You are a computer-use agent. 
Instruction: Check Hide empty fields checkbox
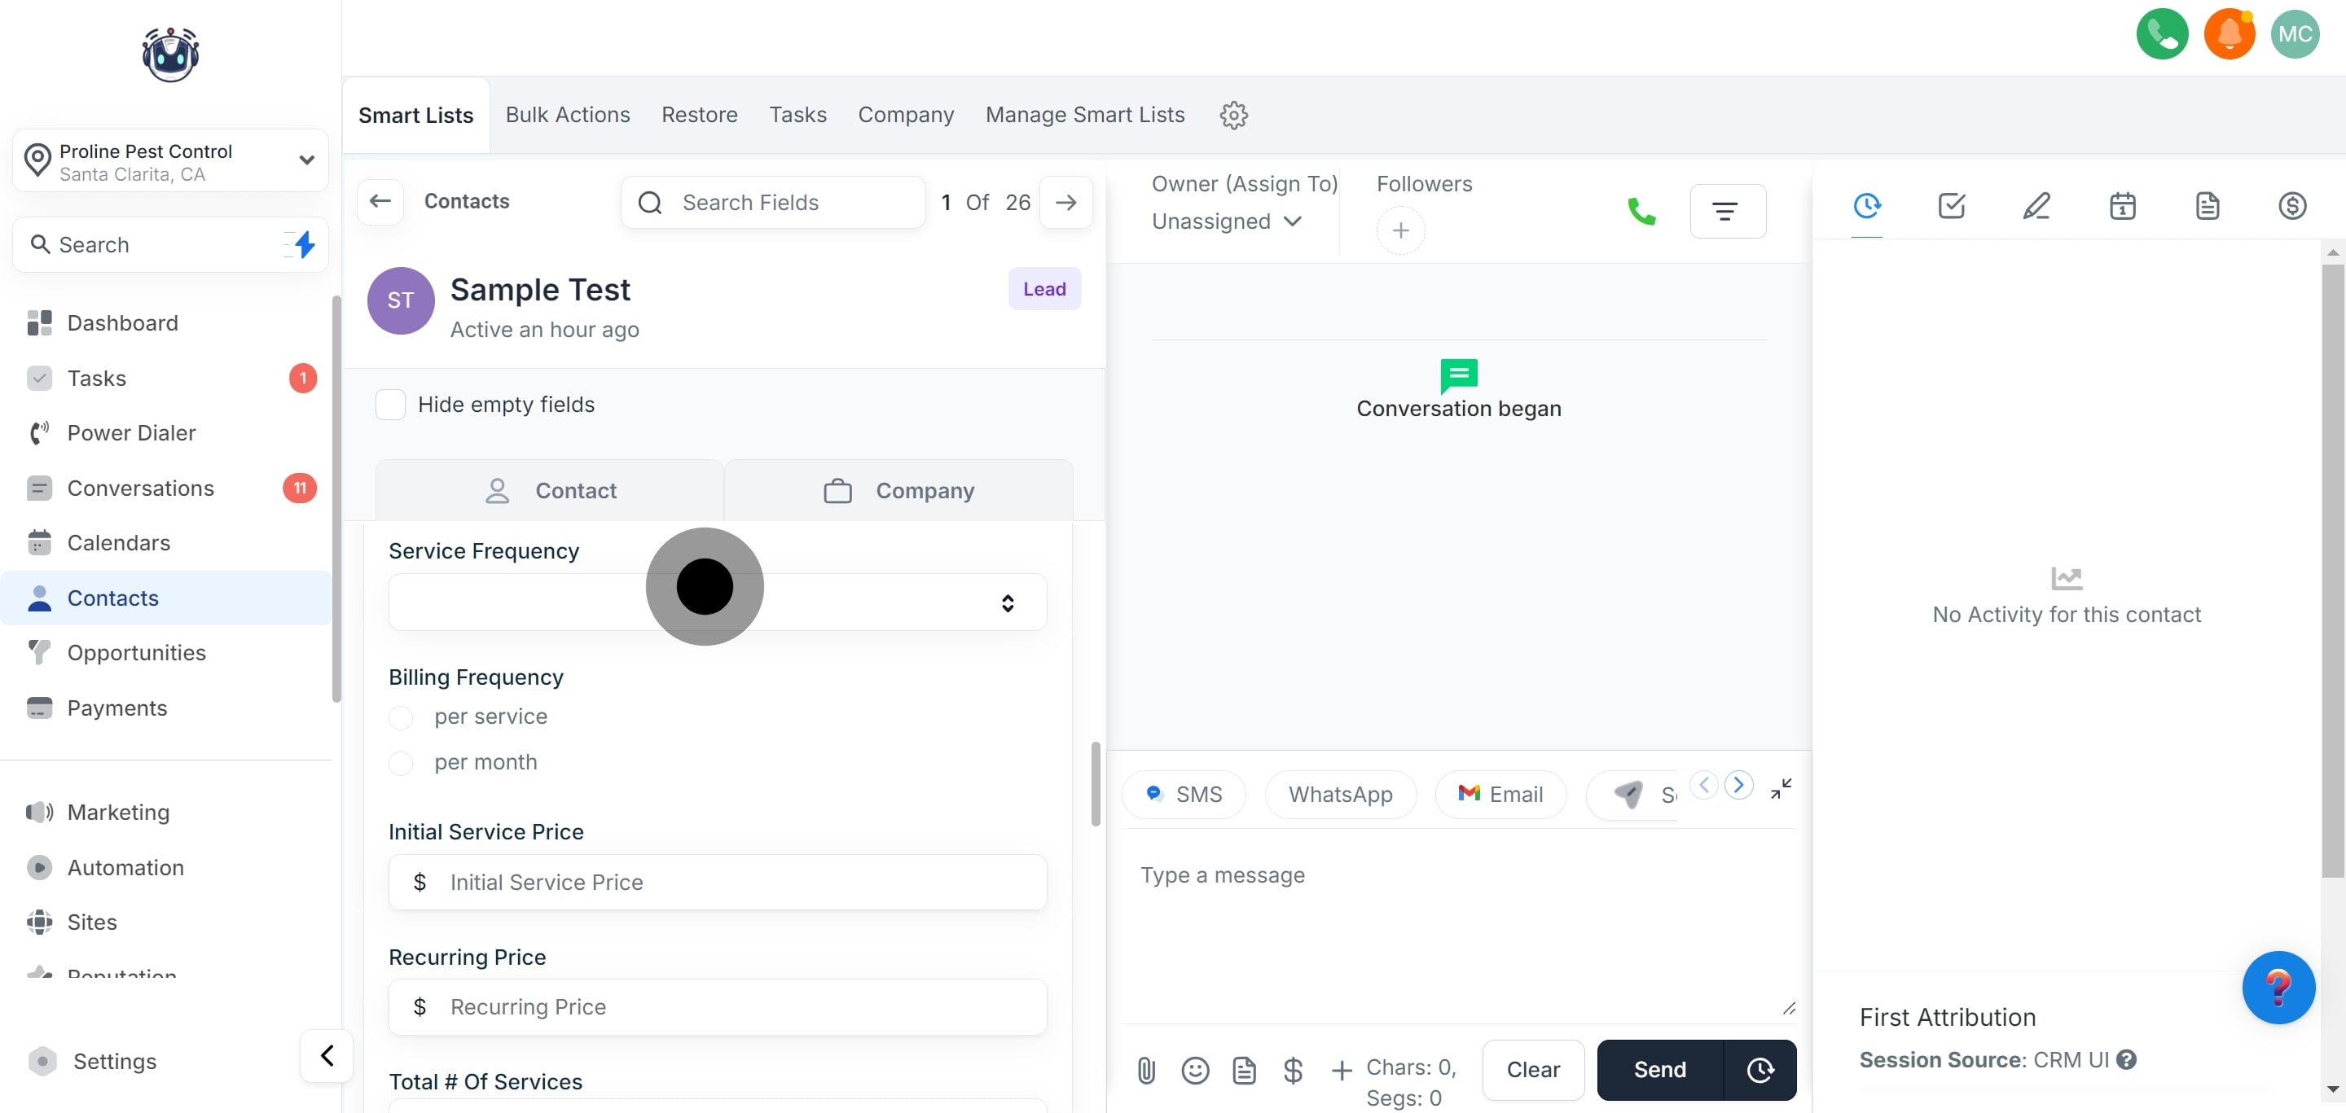pos(391,404)
